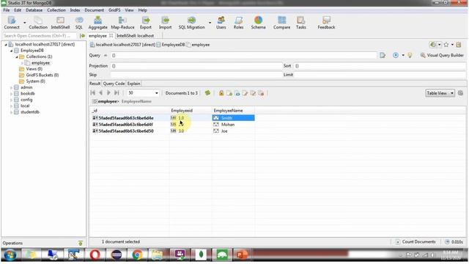Open the File menu

[x=7, y=10]
